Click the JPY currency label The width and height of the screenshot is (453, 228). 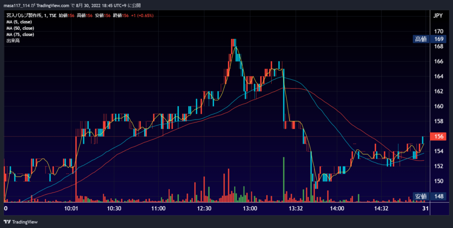click(x=438, y=16)
